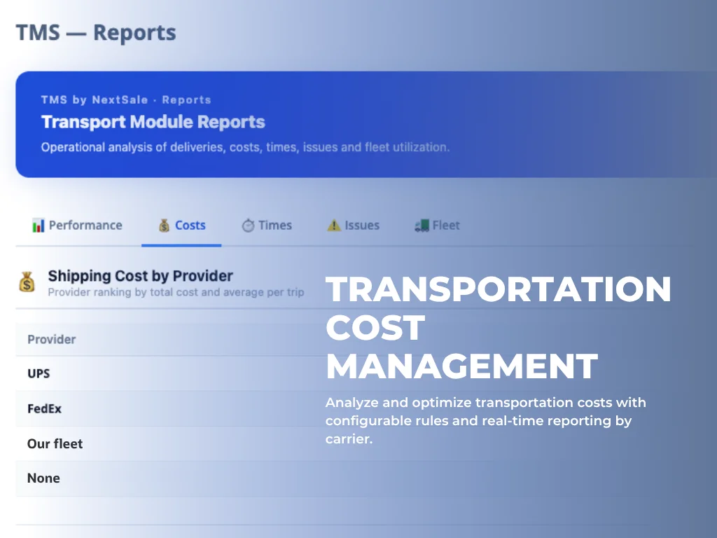Click the Provider column header
This screenshot has width=717, height=538.
[x=52, y=340]
